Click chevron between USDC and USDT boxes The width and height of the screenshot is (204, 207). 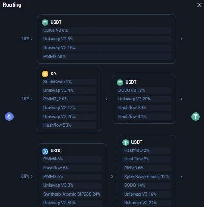pyautogui.click(x=112, y=176)
